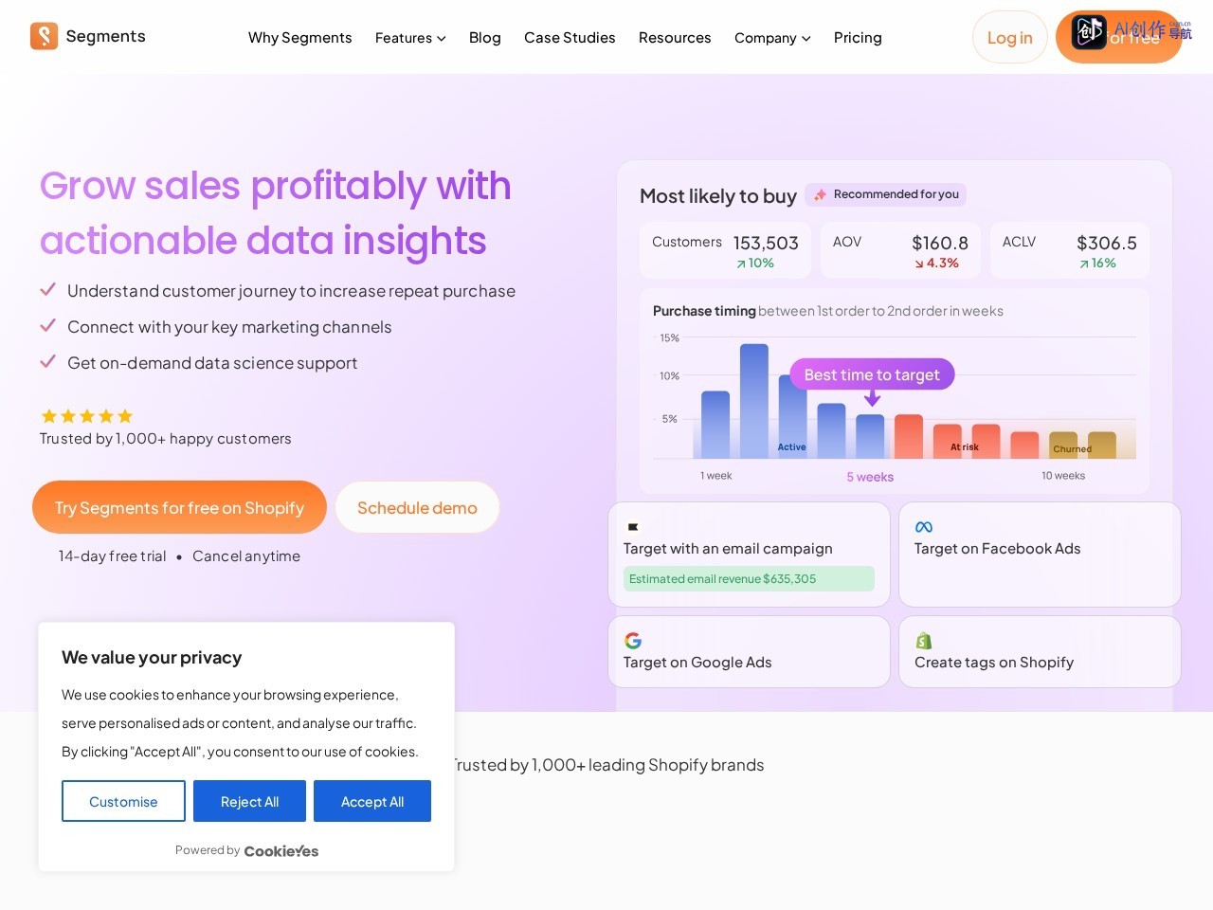Screen dimensions: 1213x910
Task: Click the email campaign flag icon
Action: point(633,527)
